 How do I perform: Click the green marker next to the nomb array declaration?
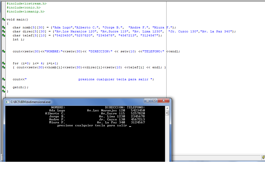pos(3,27)
